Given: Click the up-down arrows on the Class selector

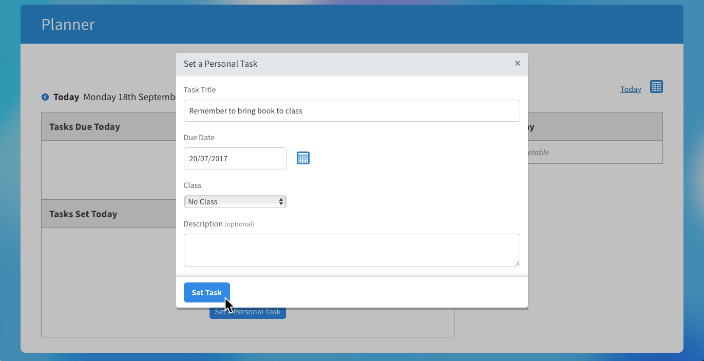Looking at the screenshot, I should [x=281, y=201].
